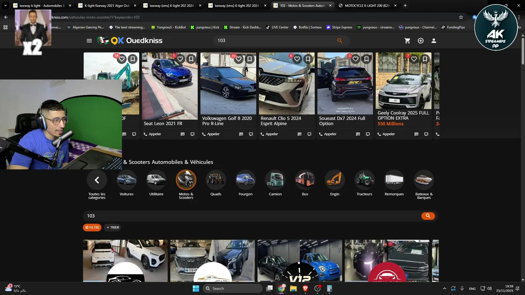The width and height of the screenshot is (525, 295).
Task: Go back to Toutes les categories
Action: [x=97, y=185]
